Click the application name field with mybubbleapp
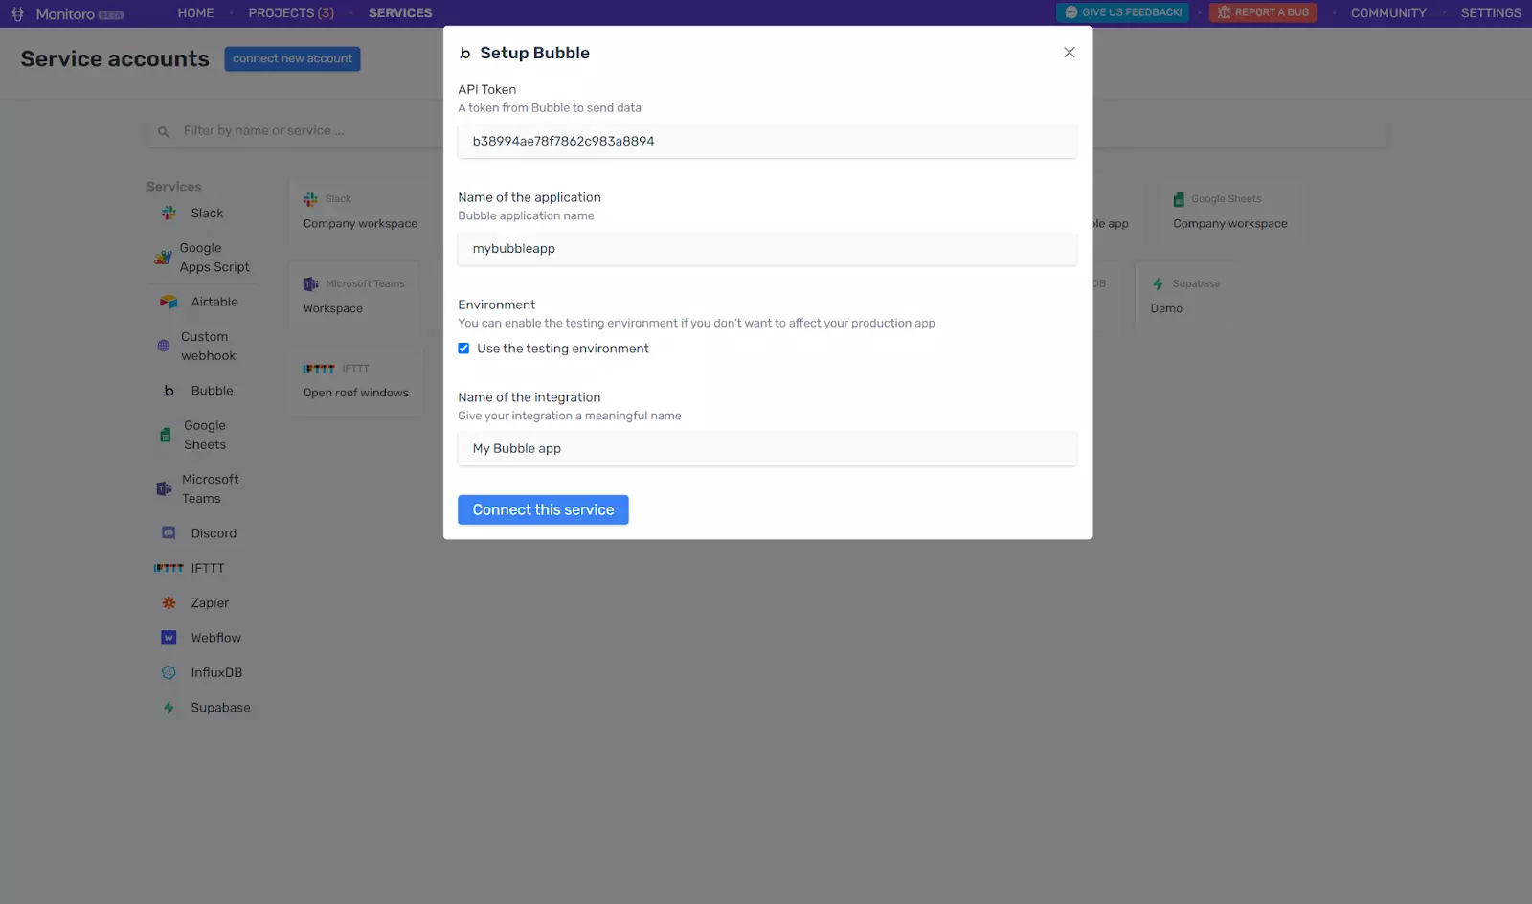Image resolution: width=1532 pixels, height=904 pixels. [x=767, y=248]
